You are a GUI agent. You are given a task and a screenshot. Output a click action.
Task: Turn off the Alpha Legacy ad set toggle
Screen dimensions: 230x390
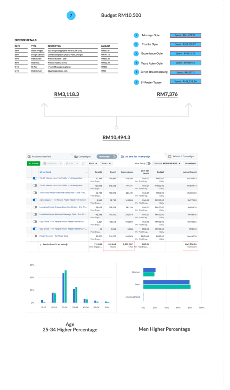point(35,199)
